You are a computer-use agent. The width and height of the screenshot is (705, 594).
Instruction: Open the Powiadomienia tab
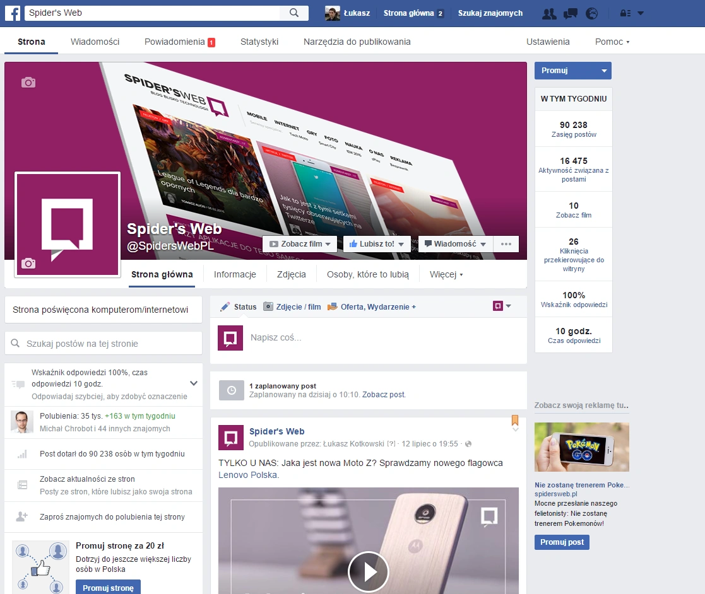[180, 42]
